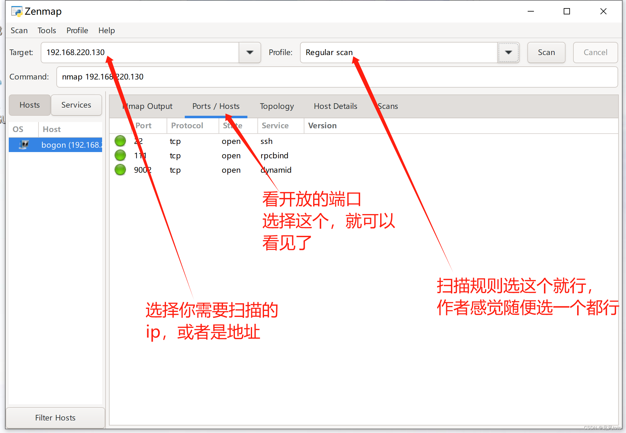Start scanning with the Scan button
626x433 pixels.
[546, 53]
